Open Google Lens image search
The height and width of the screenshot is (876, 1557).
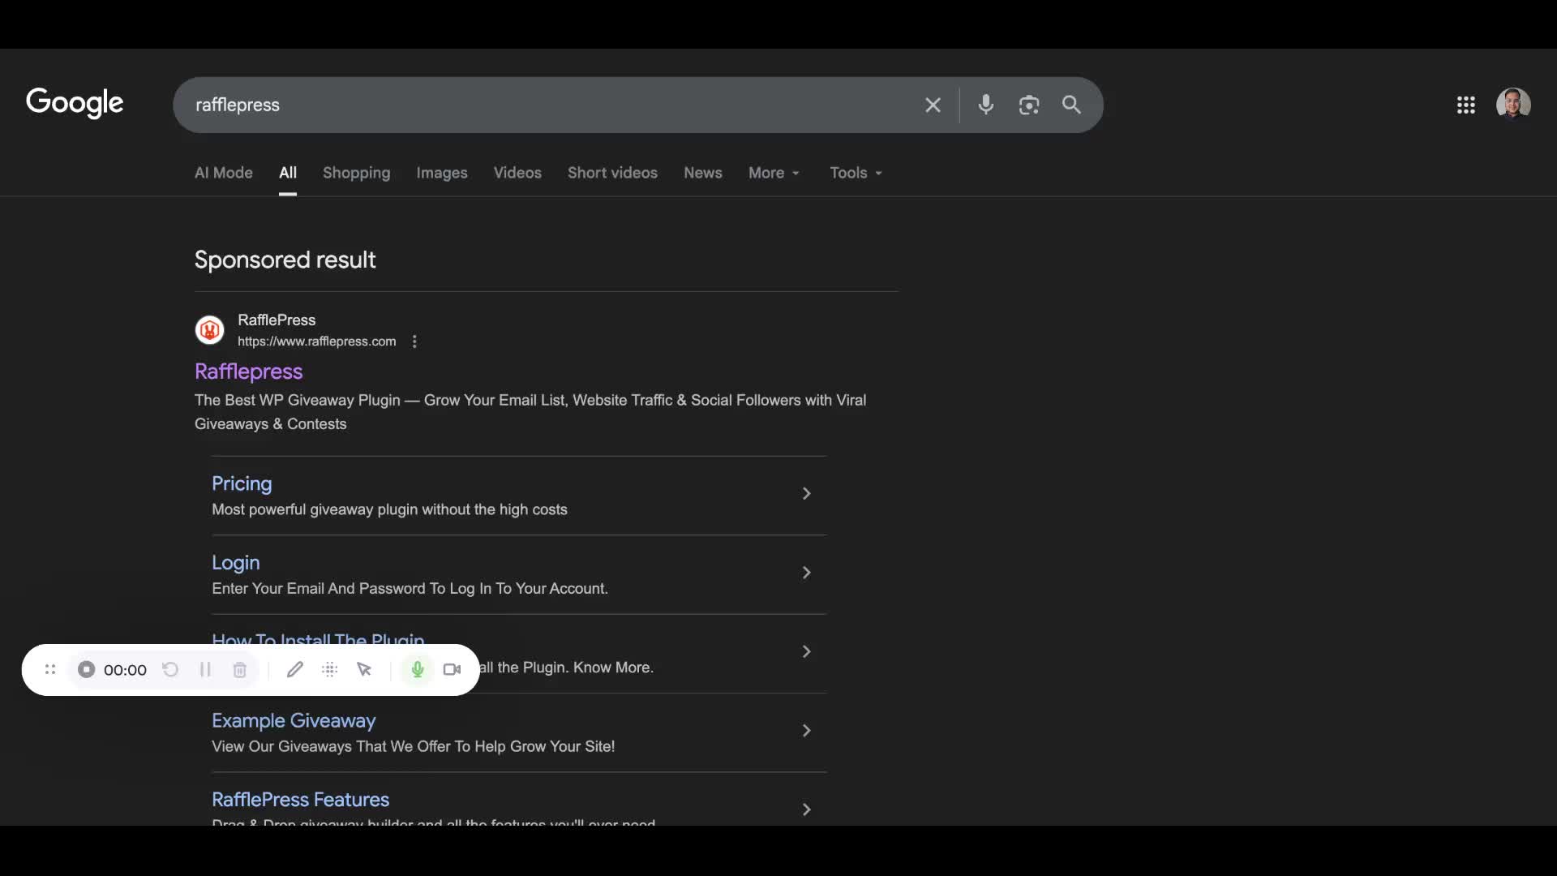[1028, 105]
